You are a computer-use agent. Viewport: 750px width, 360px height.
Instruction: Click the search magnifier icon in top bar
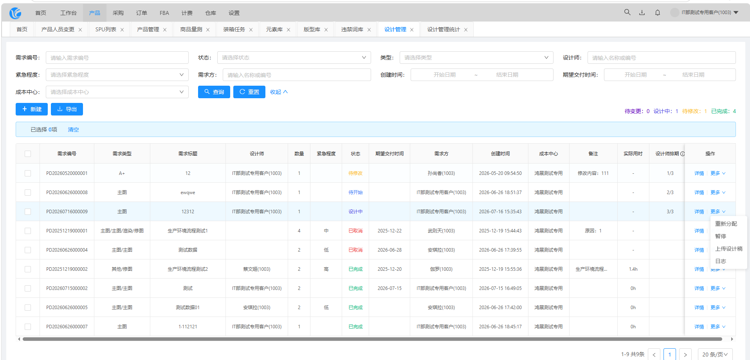(627, 12)
